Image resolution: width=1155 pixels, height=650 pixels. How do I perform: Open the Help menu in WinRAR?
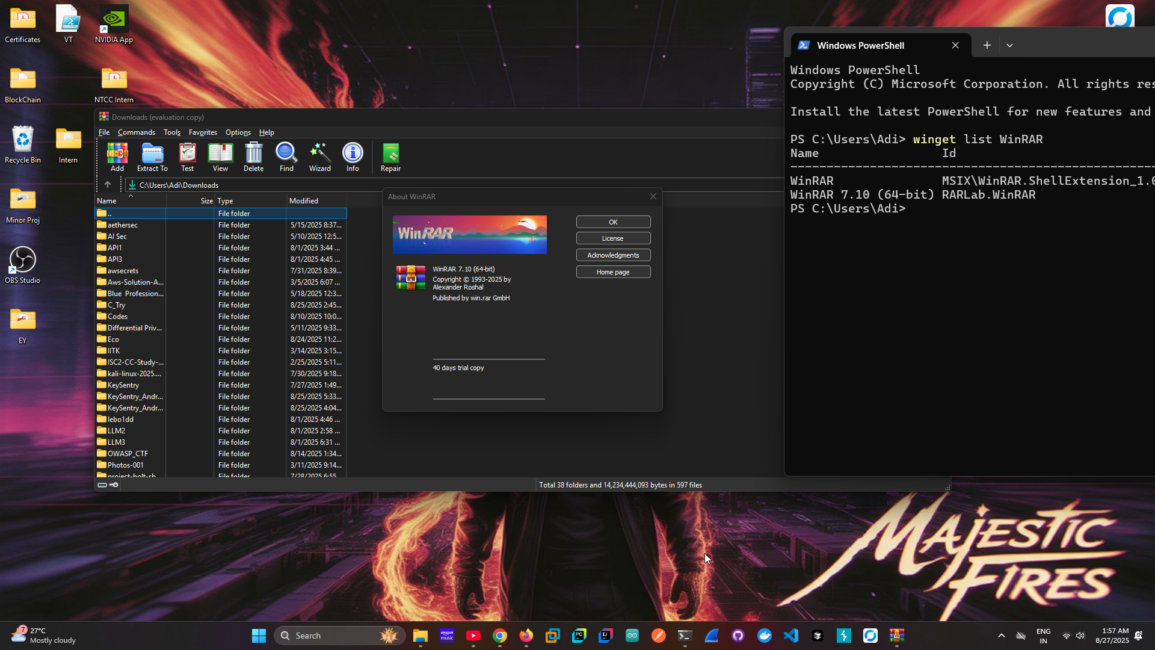pyautogui.click(x=266, y=132)
